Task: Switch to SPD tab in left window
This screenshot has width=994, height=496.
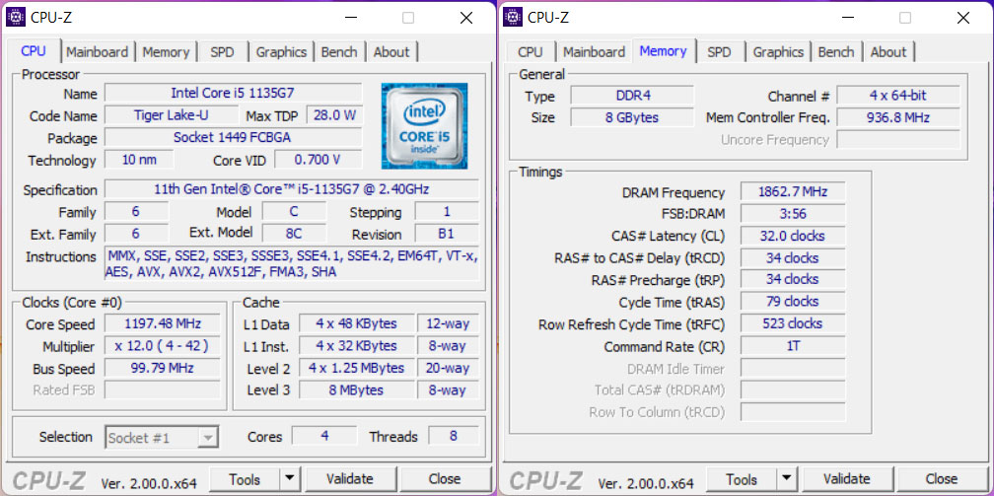Action: (x=222, y=52)
